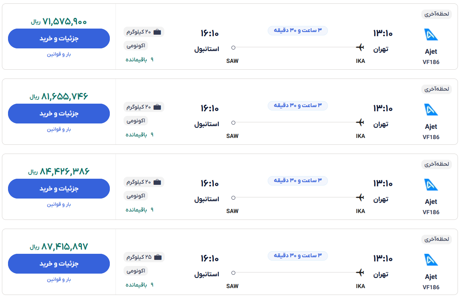Click Ajet airline logo on 71,575,900 rial flight
461x298 pixels.
431,35
